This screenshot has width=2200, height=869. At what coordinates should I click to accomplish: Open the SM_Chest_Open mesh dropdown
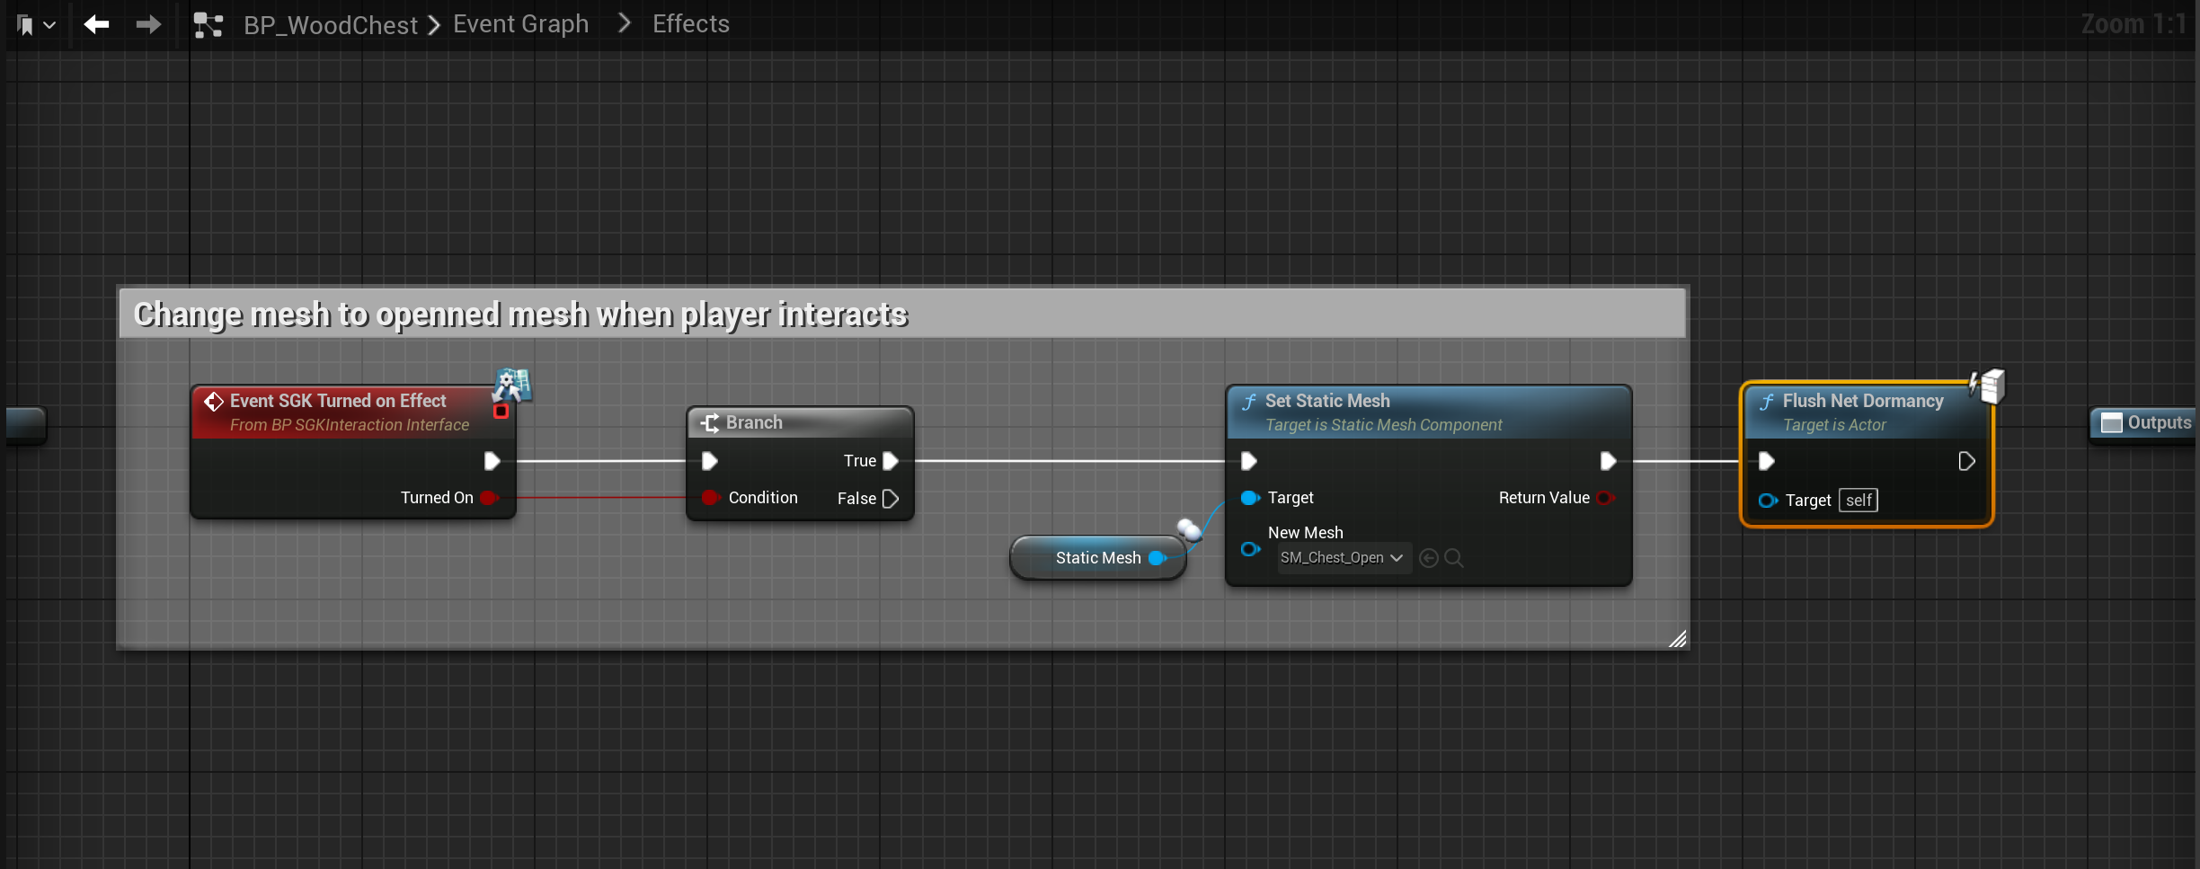click(1343, 558)
